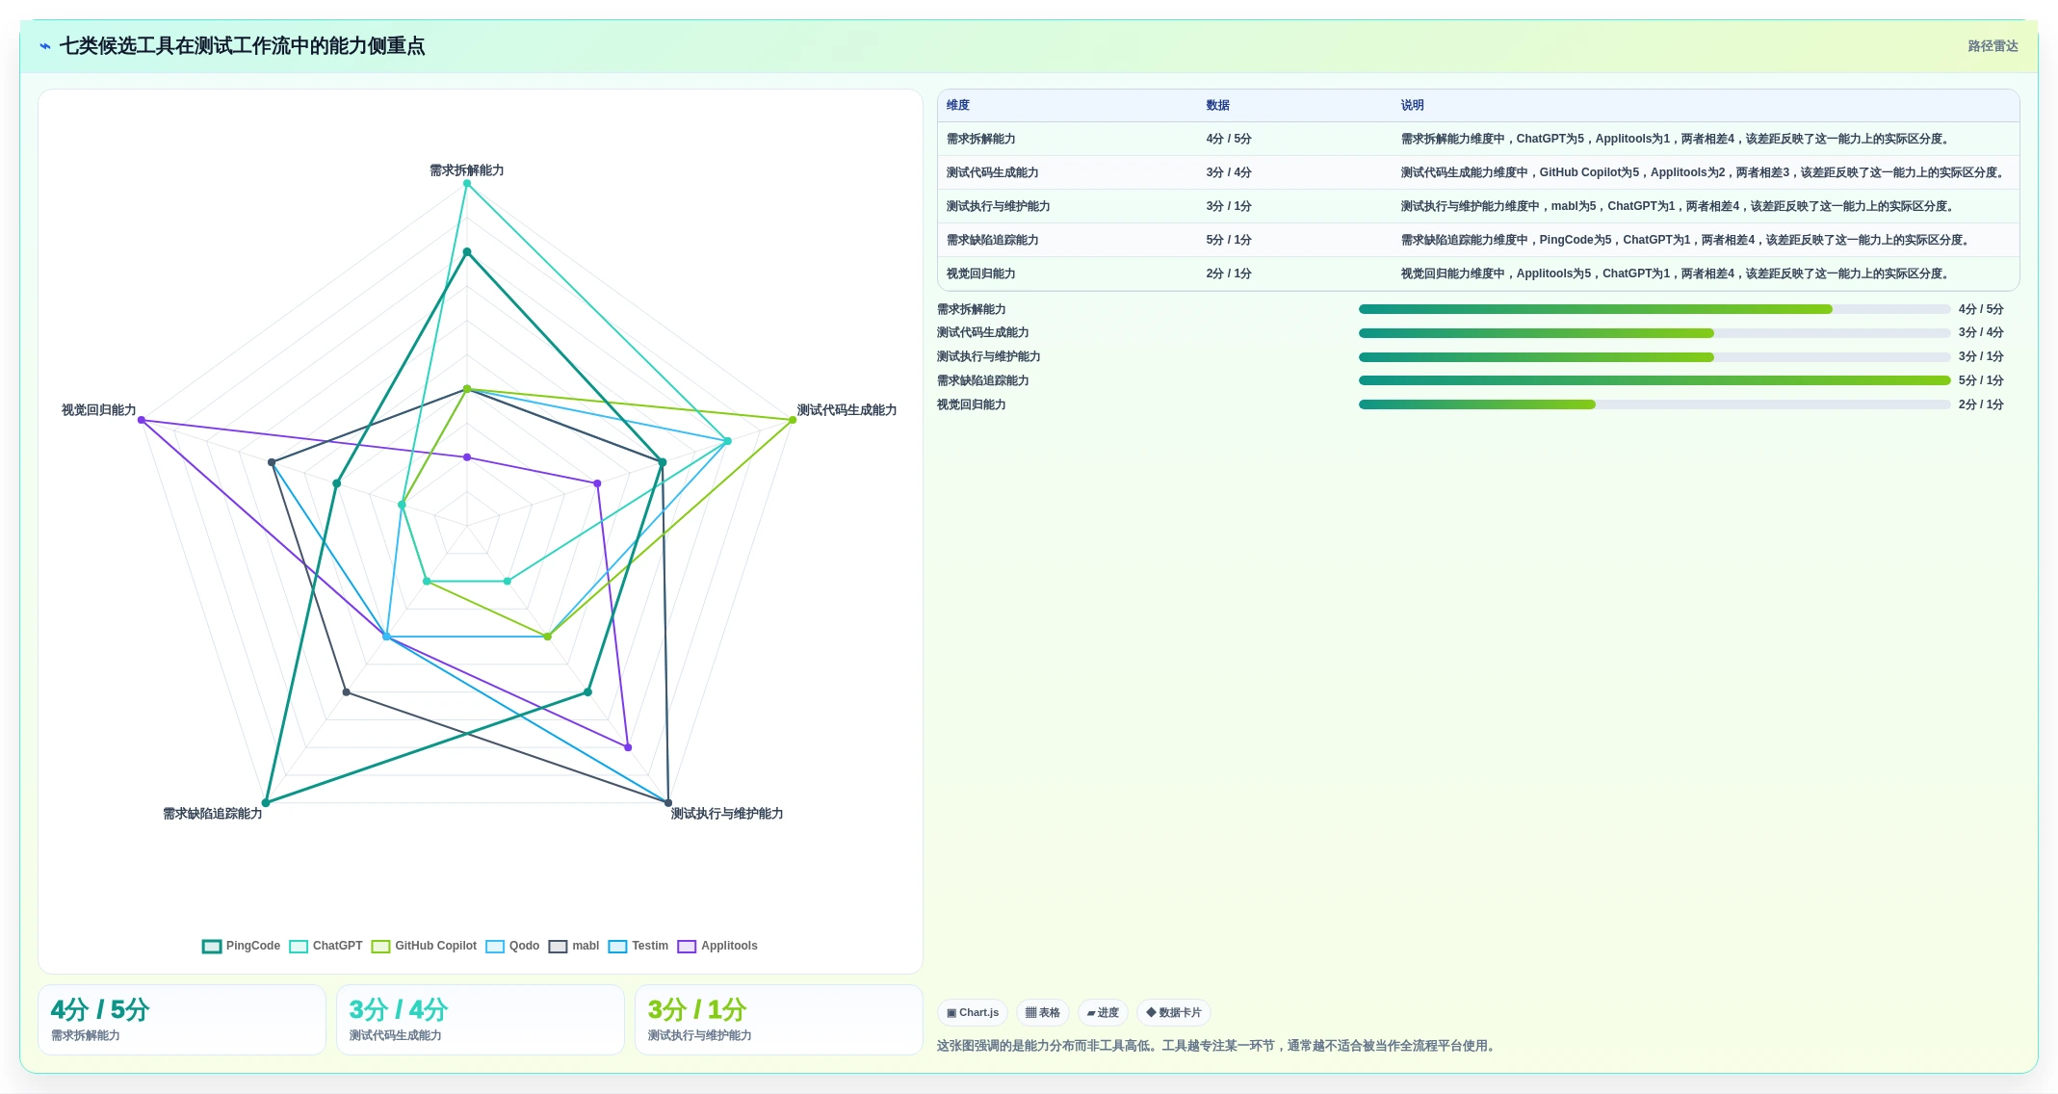This screenshot has width=2058, height=1094.
Task: Toggle PingCode series in chart legend
Action: [241, 946]
